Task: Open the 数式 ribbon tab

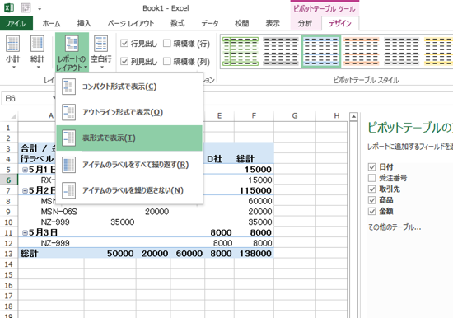Action: [177, 23]
